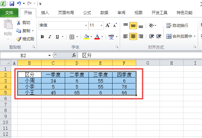This screenshot has height=138, width=202.
Task: Open the font name dropdown (宋体)
Action: pos(86,25)
